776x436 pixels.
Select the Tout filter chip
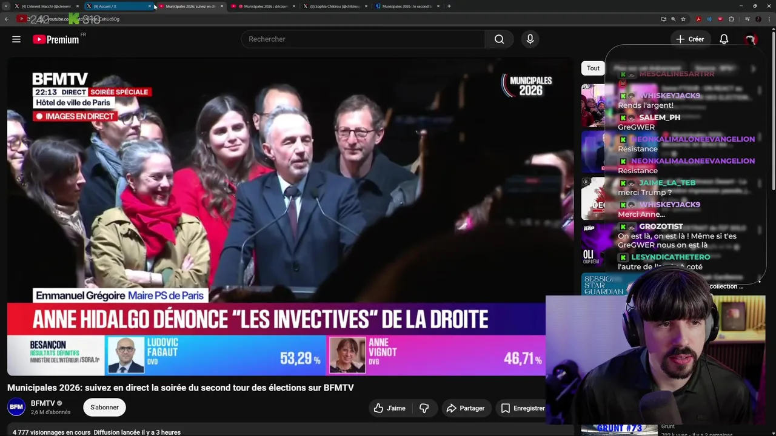click(593, 68)
